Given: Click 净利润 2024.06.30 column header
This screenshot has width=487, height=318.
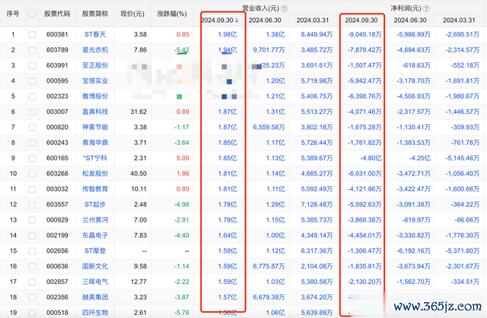Looking at the screenshot, I should (x=410, y=20).
